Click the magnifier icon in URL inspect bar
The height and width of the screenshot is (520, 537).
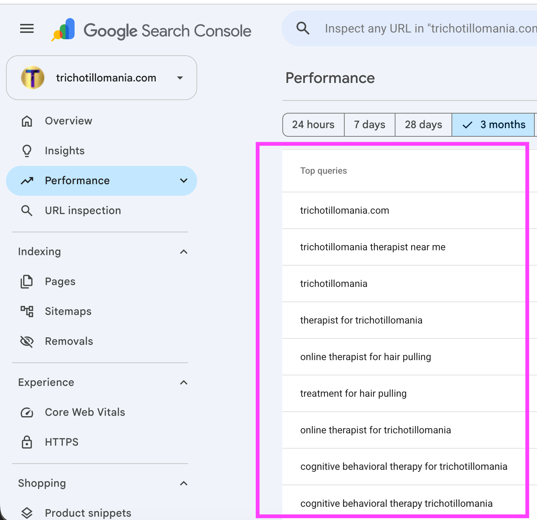[303, 28]
